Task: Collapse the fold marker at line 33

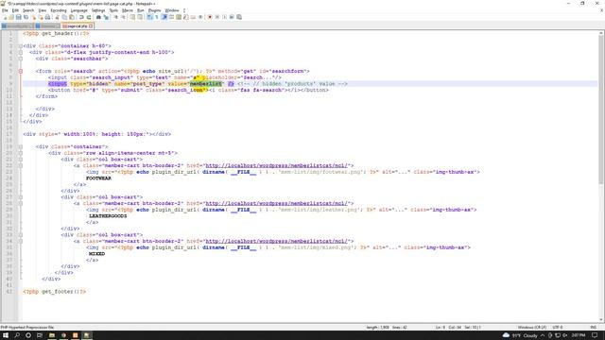Action: click(21, 235)
